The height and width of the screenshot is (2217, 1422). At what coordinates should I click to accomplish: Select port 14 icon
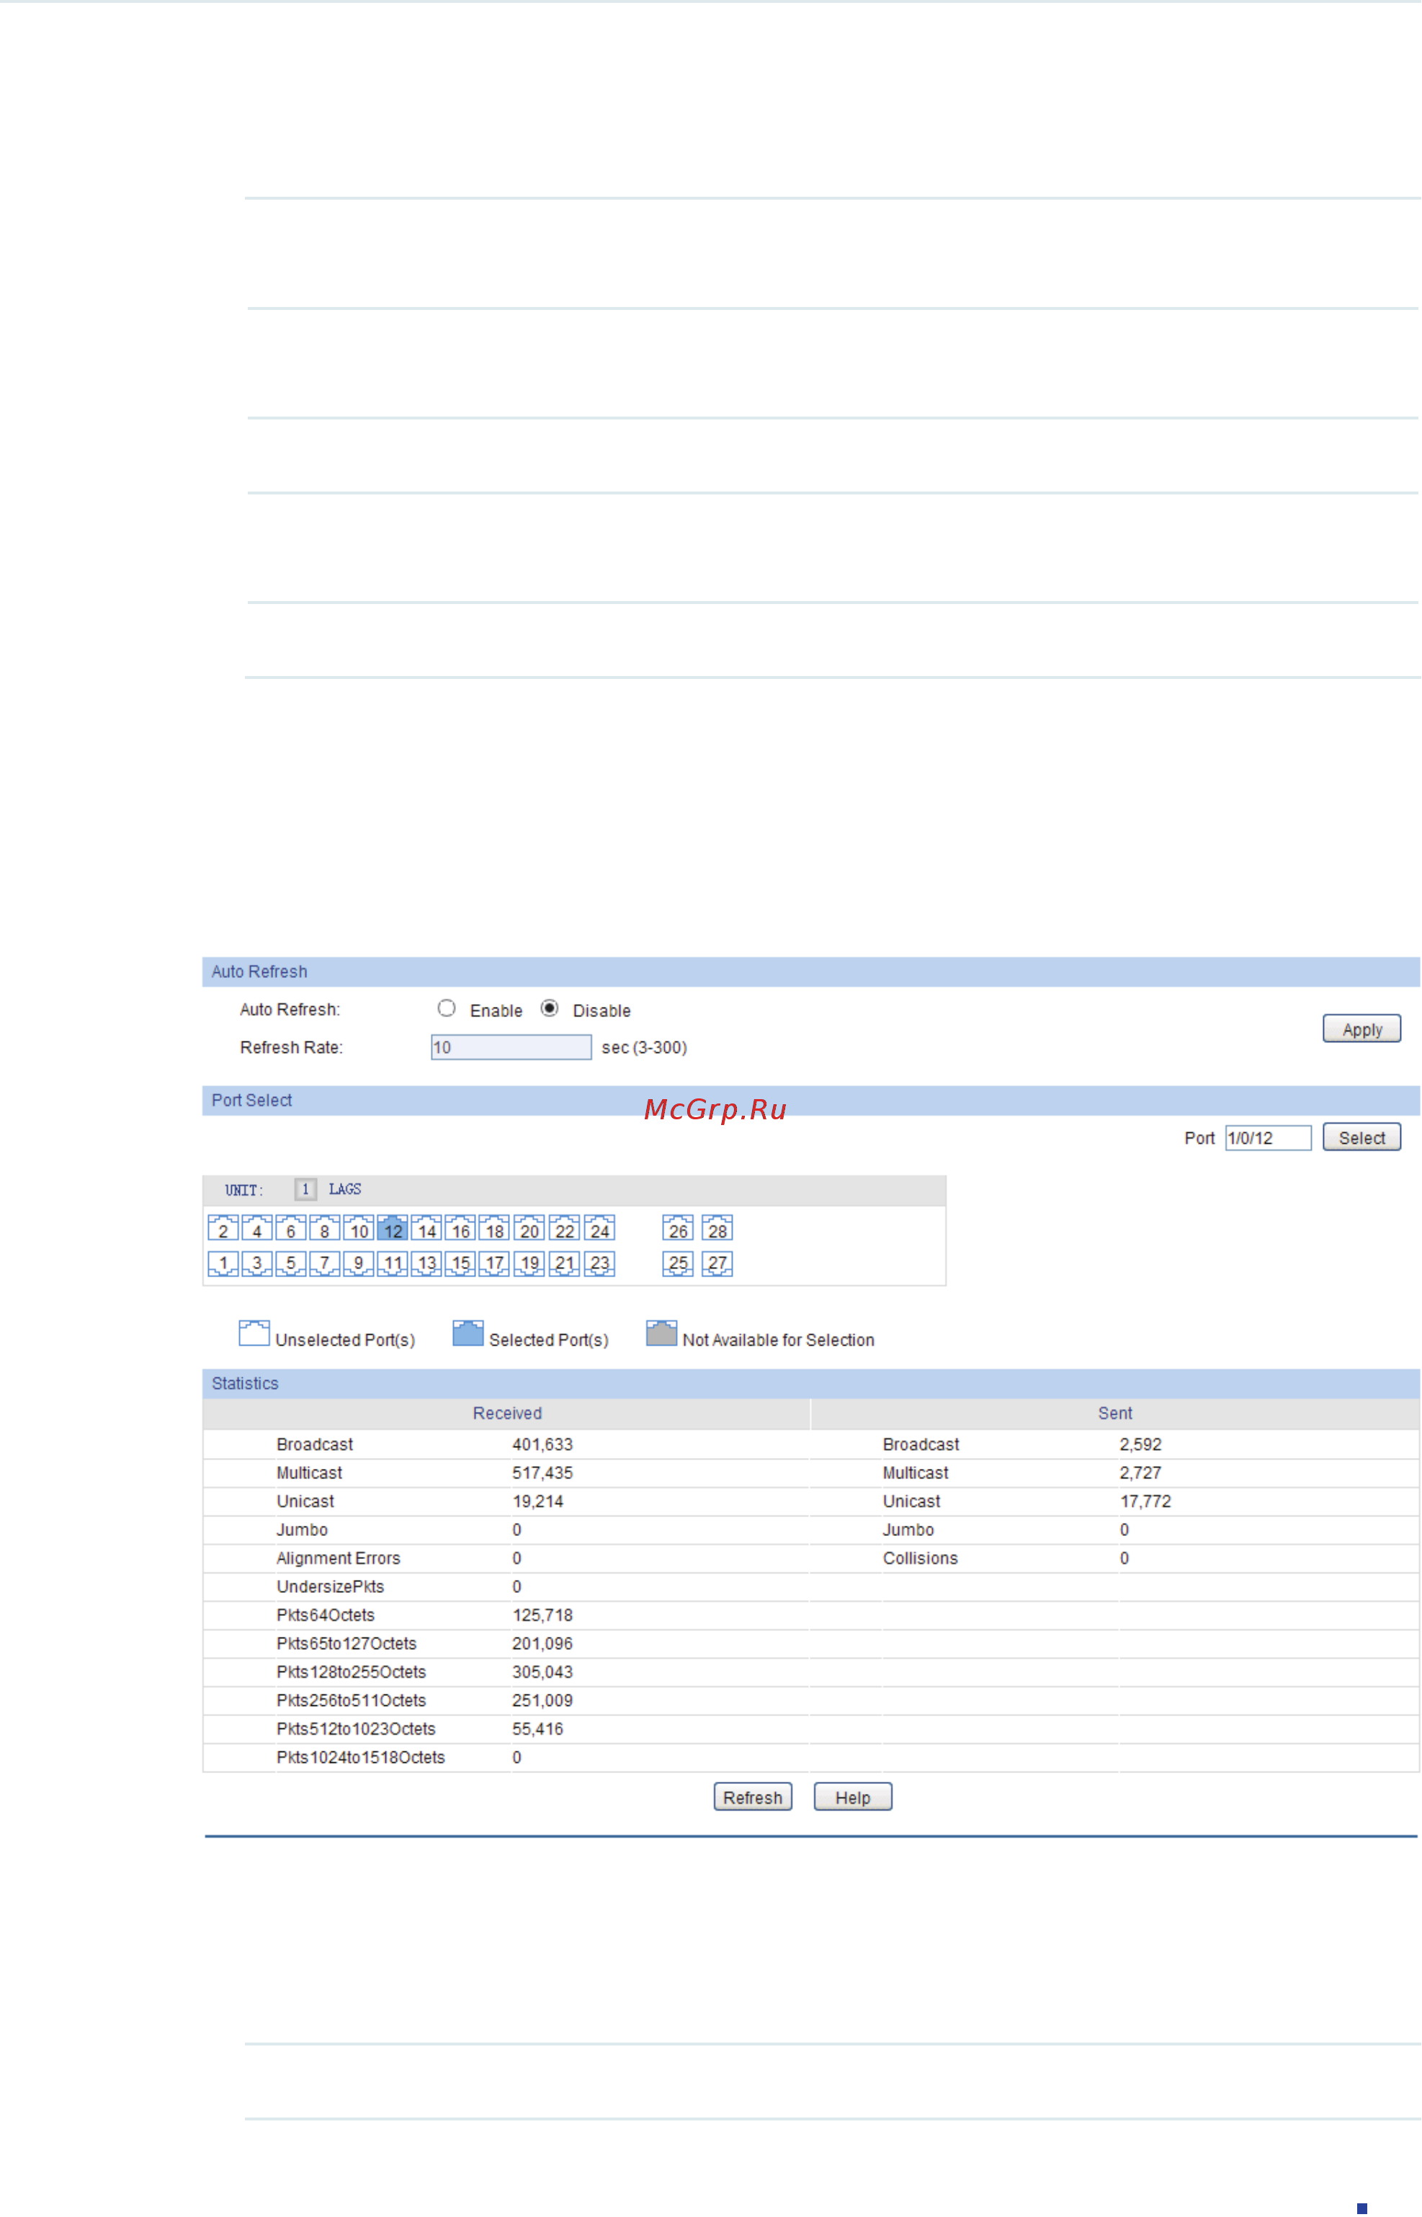click(x=426, y=1229)
